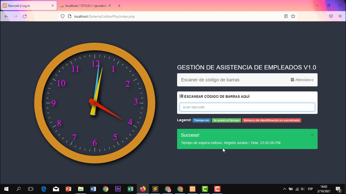Open File Explorer from the taskbar
The image size is (346, 194).
pos(81,189)
